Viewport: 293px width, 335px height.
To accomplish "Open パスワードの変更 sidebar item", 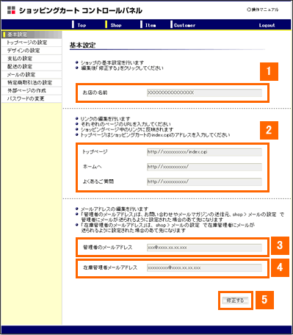I will 32,98.
